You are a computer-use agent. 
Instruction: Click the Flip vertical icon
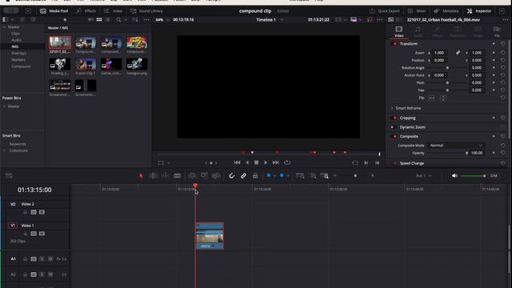point(442,98)
